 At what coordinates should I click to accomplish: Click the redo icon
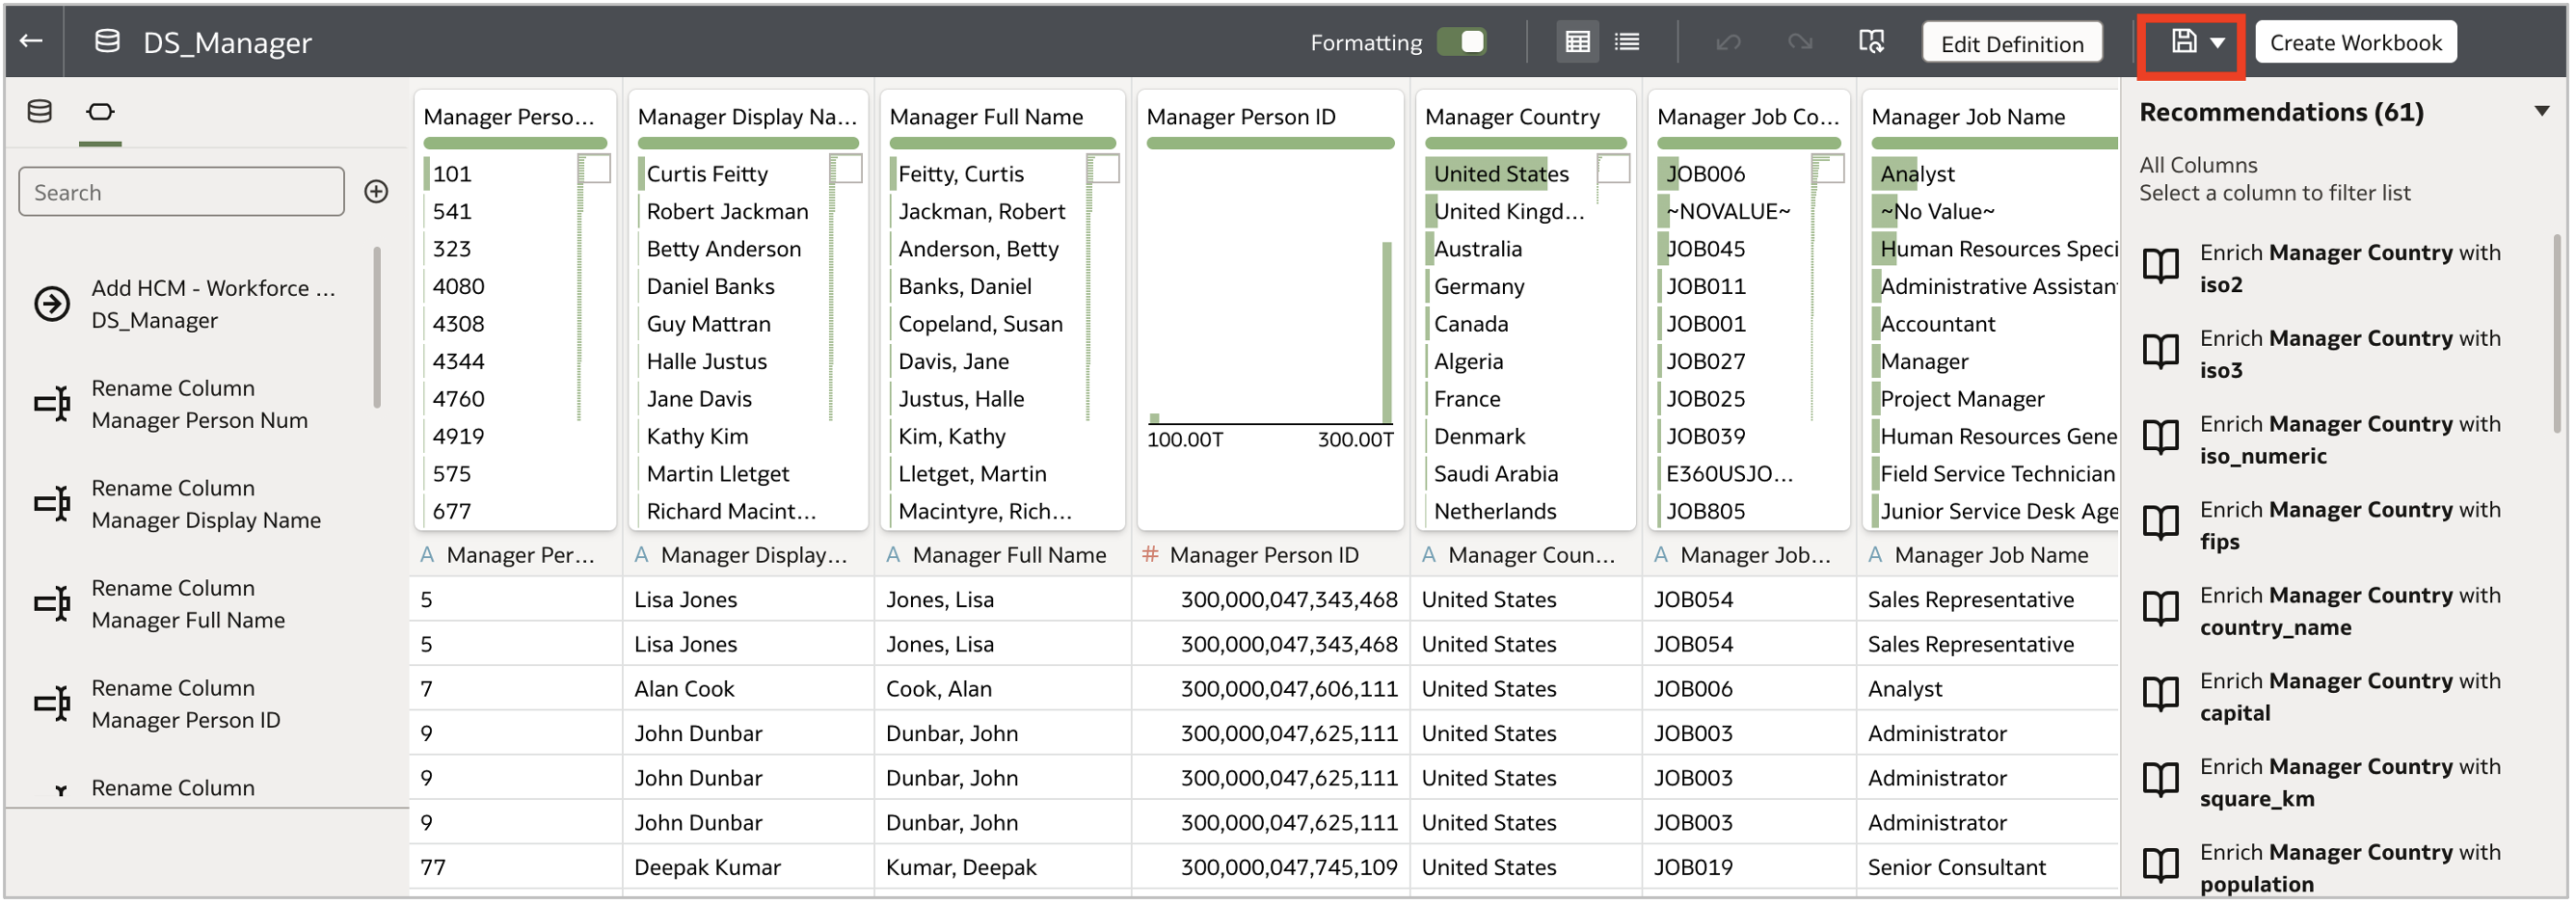1799,41
